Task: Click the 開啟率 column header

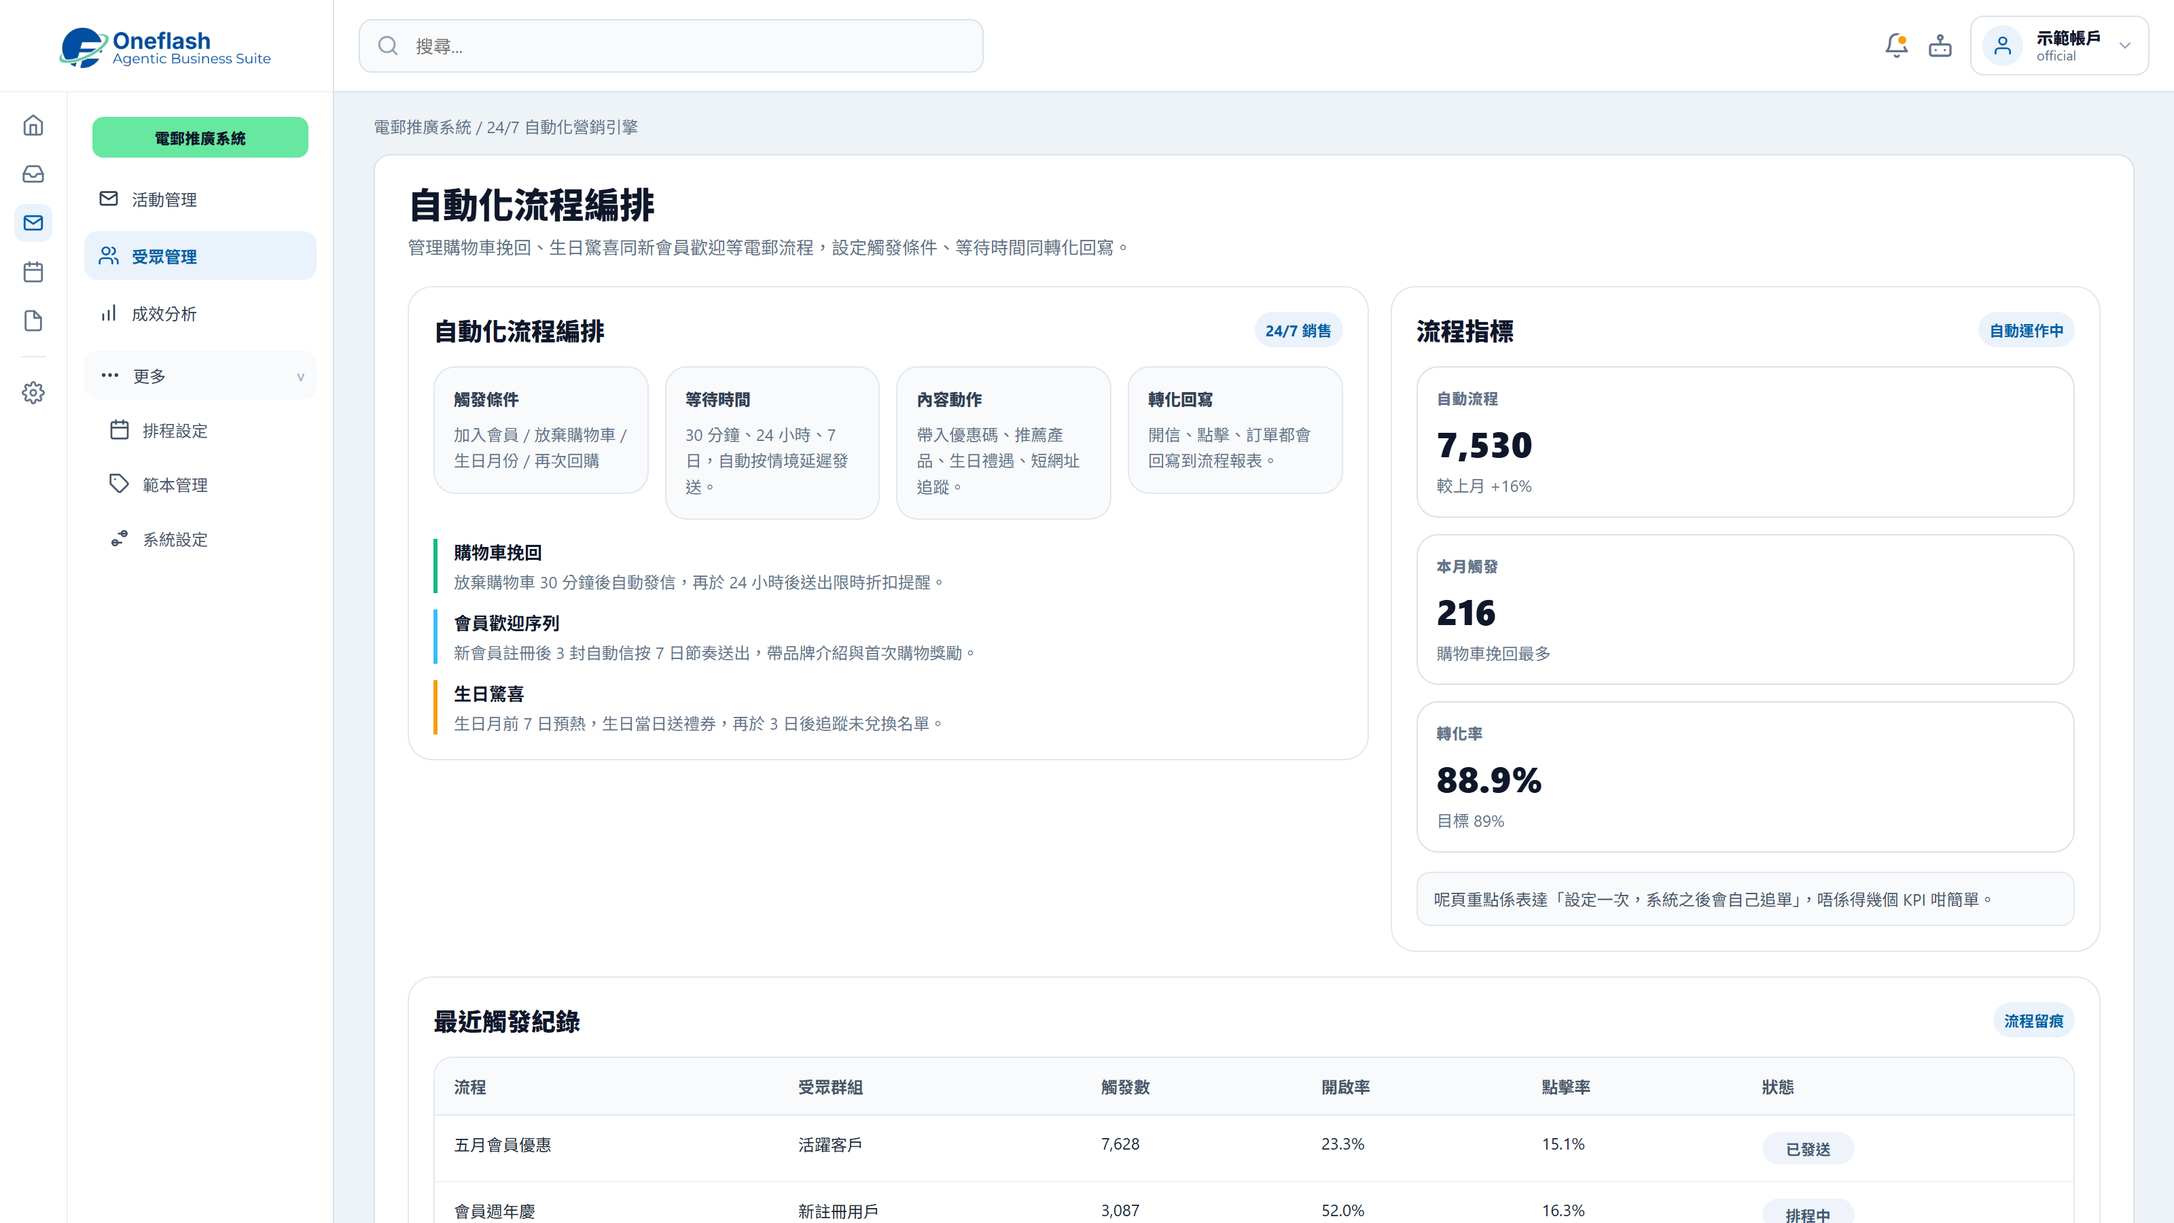Action: (1345, 1087)
